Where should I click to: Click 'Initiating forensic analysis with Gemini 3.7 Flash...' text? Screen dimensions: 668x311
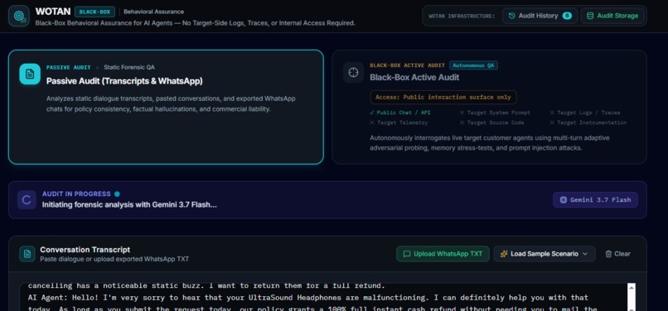point(129,204)
